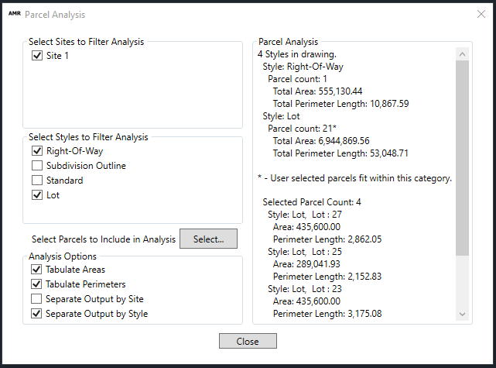Disable the Right-Of-Way style filter
496x368 pixels.
click(37, 151)
